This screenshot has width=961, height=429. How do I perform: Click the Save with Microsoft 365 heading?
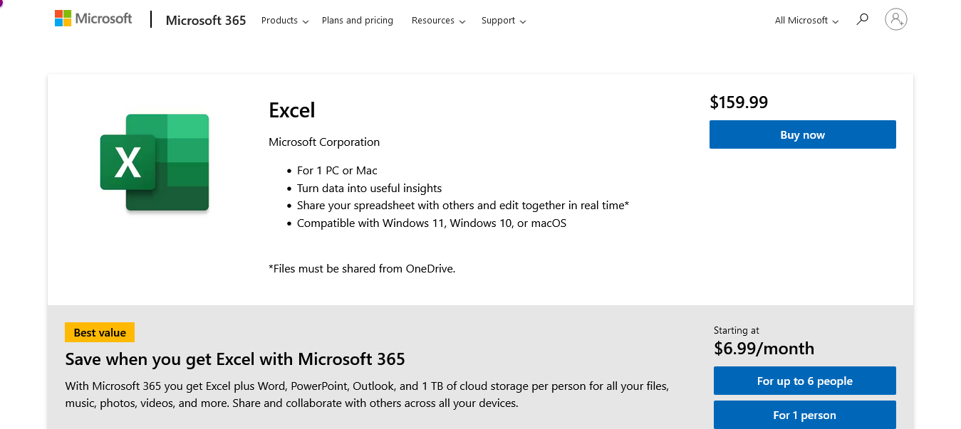235,359
